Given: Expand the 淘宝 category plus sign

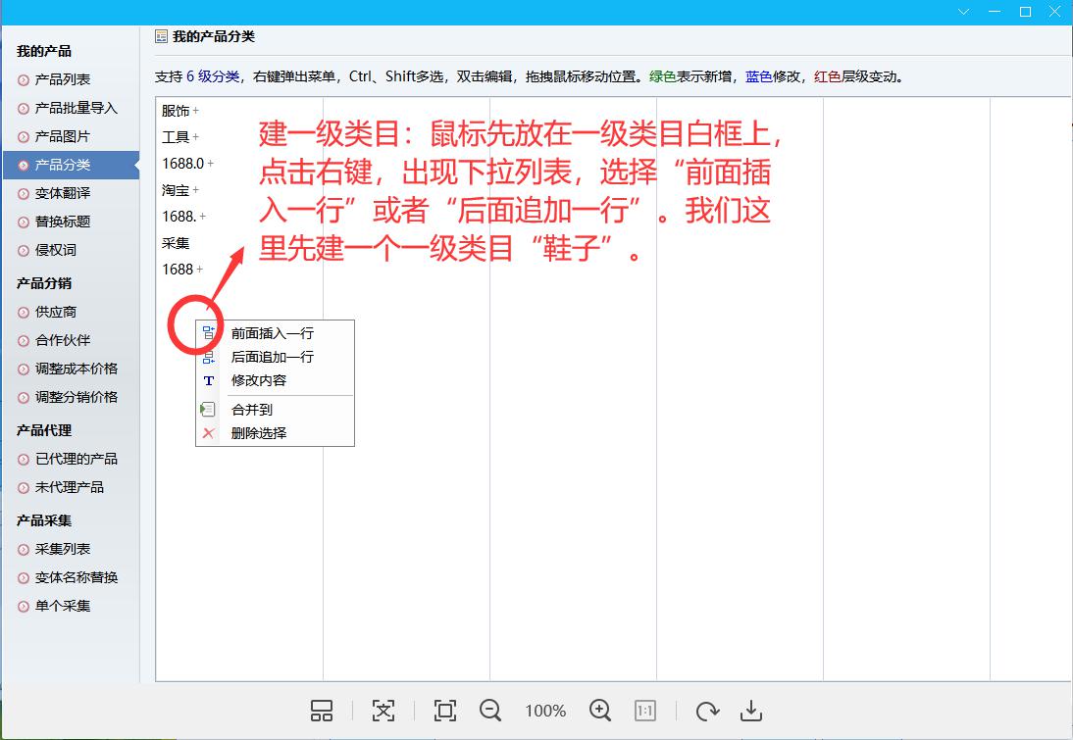Looking at the screenshot, I should [196, 190].
